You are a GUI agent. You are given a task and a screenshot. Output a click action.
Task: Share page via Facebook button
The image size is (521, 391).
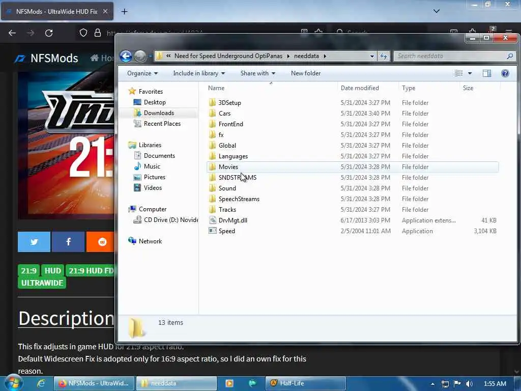click(68, 242)
